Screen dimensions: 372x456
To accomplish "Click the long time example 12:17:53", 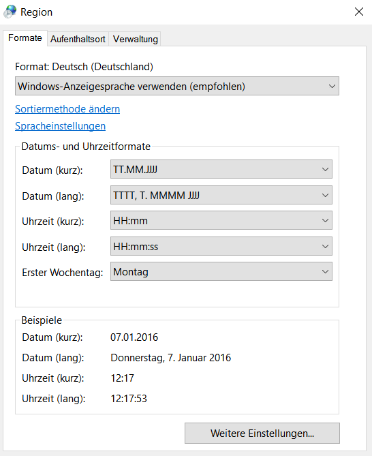I will pyautogui.click(x=129, y=399).
